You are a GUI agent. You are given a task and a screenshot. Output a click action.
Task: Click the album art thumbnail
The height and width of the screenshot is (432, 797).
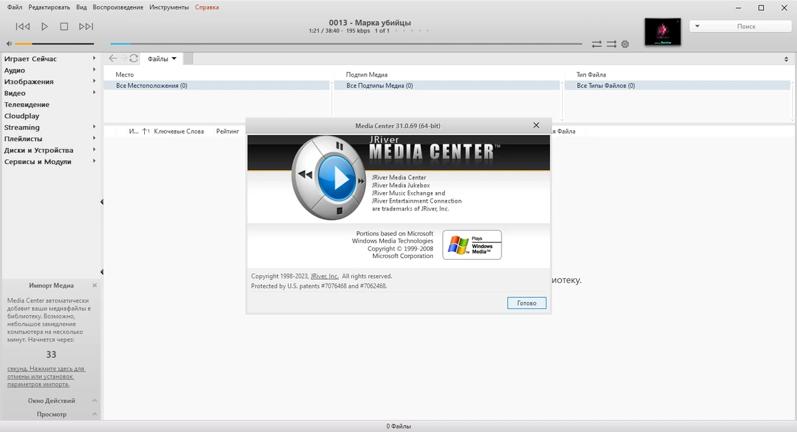(x=663, y=31)
